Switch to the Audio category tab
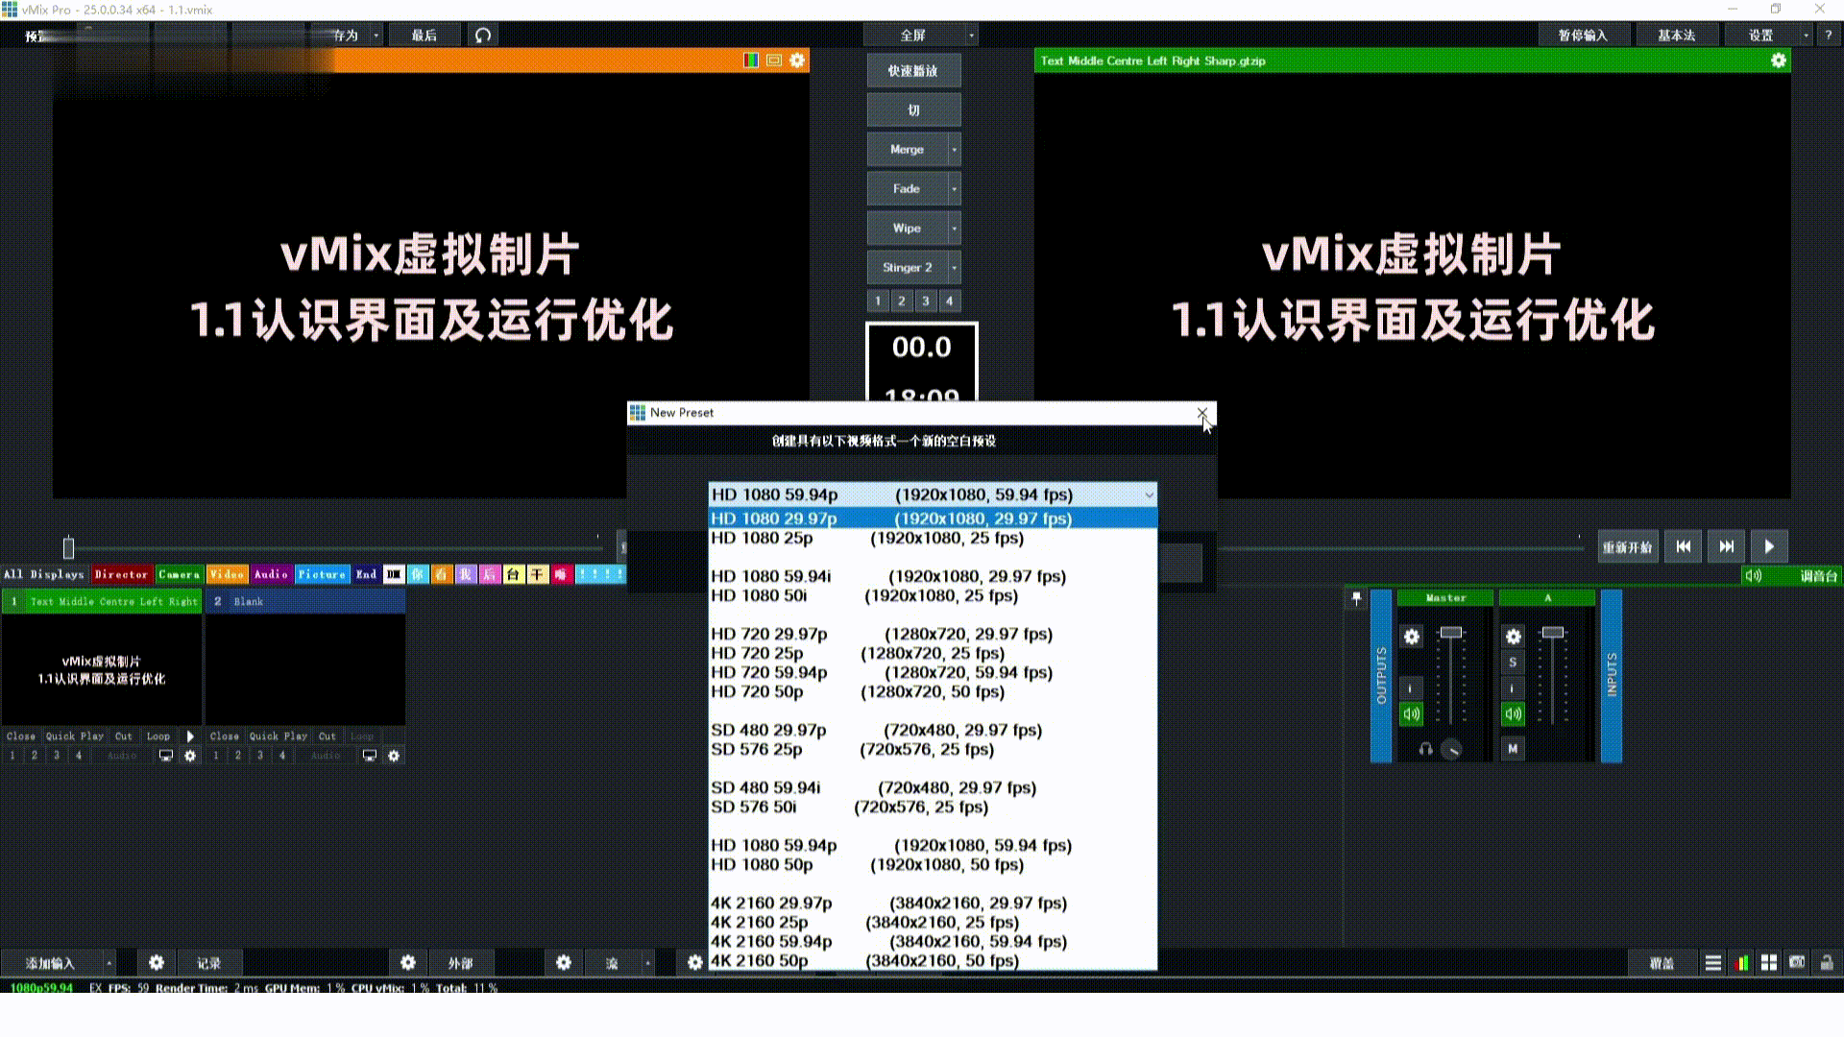This screenshot has height=1037, width=1844. point(271,574)
